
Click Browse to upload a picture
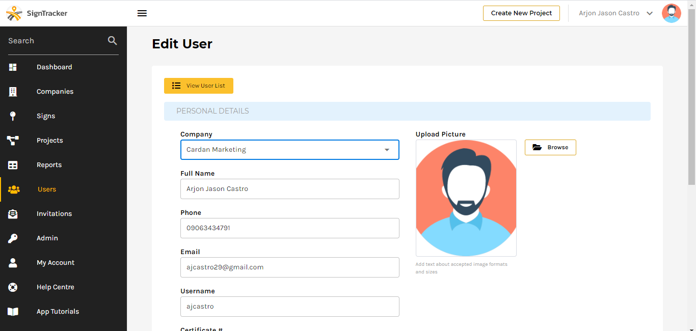[550, 147]
